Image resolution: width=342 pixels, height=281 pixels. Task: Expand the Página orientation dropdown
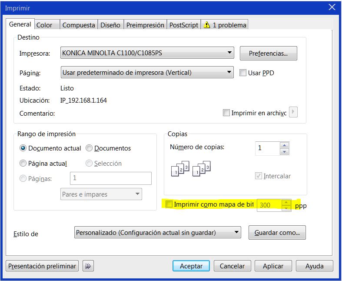(147, 73)
